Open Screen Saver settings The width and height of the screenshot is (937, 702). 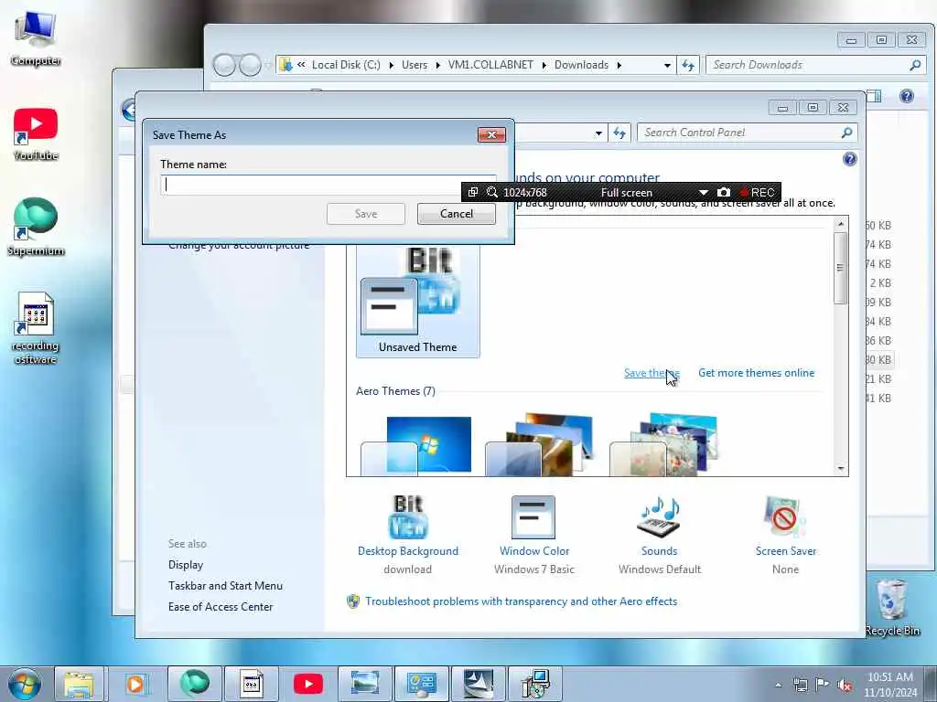(785, 535)
